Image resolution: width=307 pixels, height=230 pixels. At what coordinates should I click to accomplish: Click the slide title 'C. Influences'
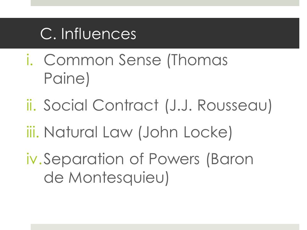point(88,34)
